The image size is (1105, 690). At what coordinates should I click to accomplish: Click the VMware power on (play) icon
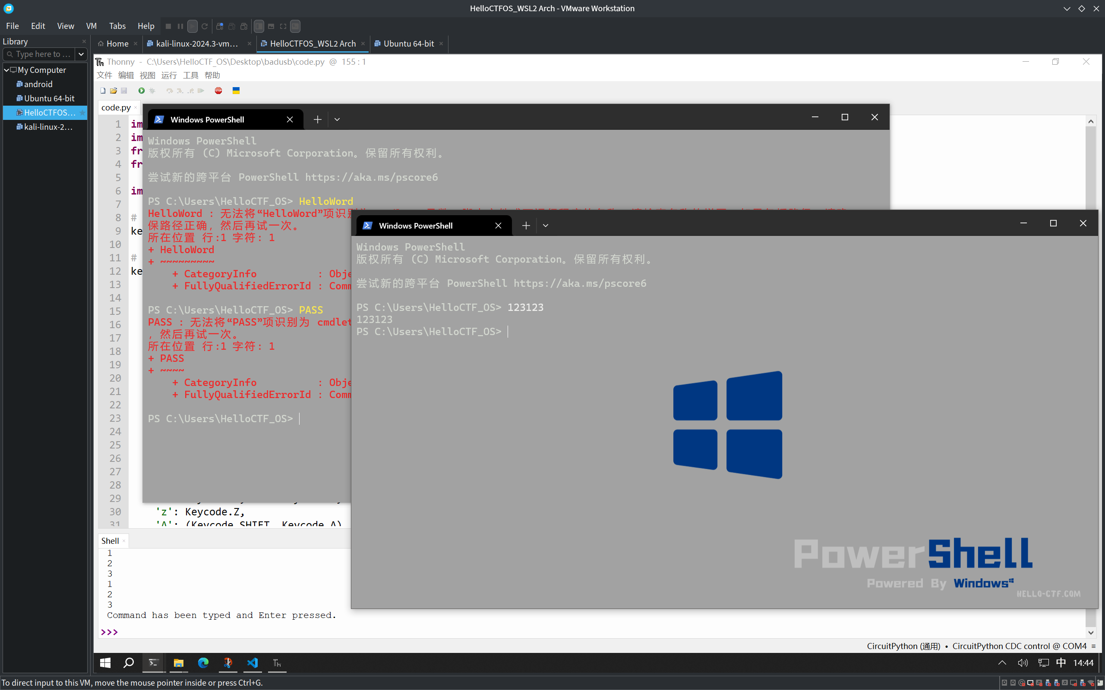pyautogui.click(x=193, y=26)
